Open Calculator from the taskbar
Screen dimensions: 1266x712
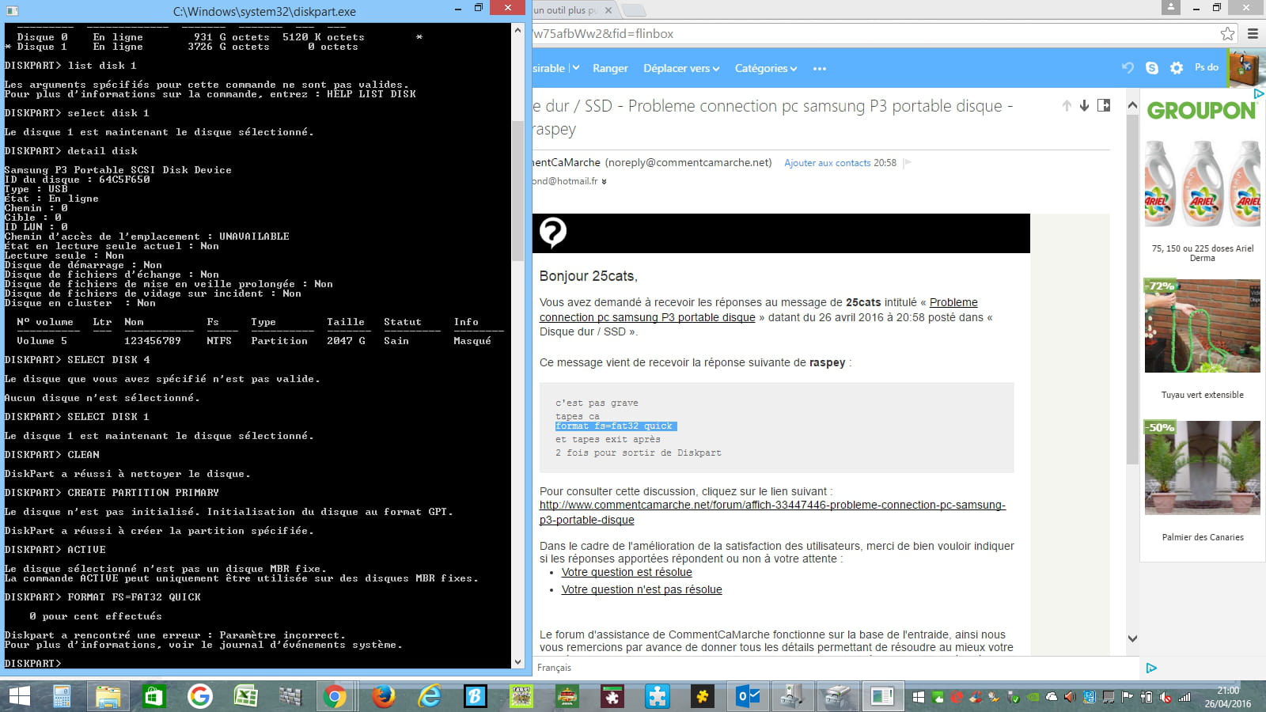coord(62,696)
